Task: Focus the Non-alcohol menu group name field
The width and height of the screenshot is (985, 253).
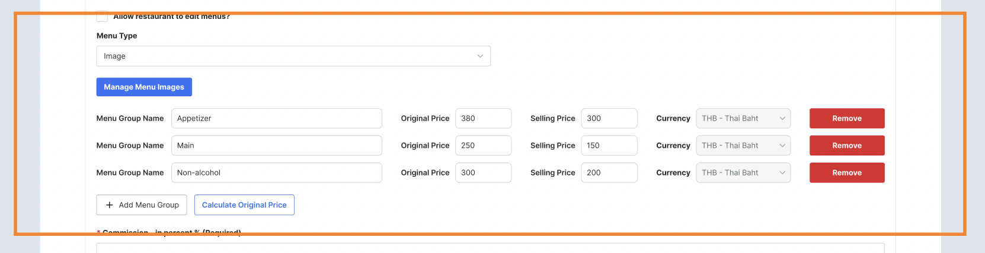Action: click(276, 173)
